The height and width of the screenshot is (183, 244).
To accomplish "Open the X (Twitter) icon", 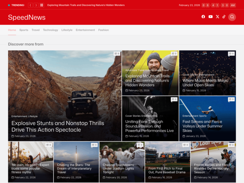I will pyautogui.click(x=218, y=17).
